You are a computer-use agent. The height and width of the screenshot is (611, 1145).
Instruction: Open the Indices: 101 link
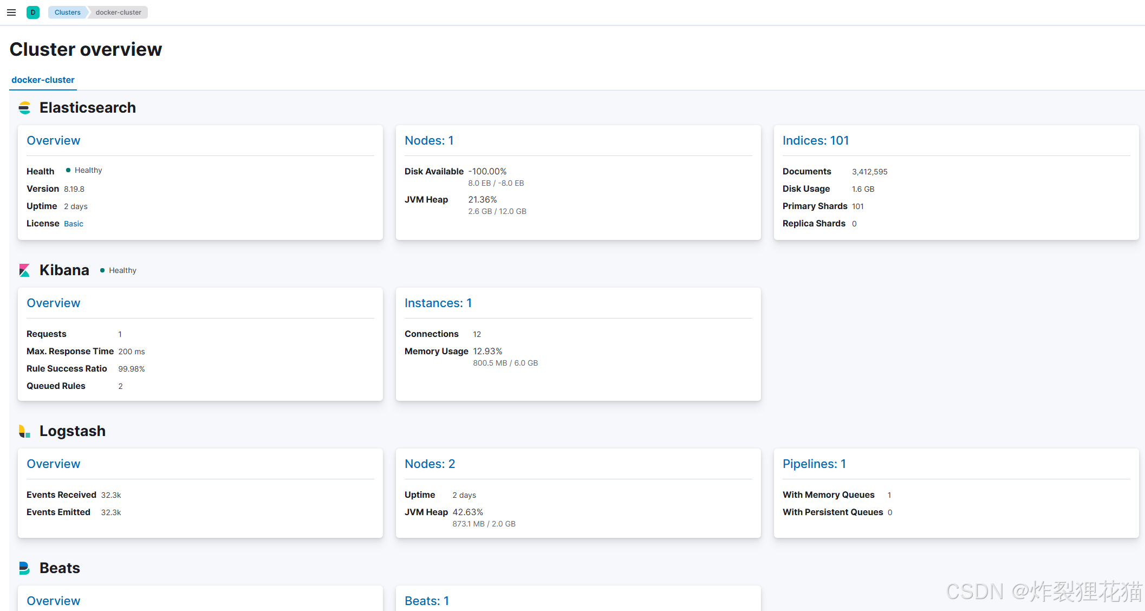pyautogui.click(x=815, y=141)
